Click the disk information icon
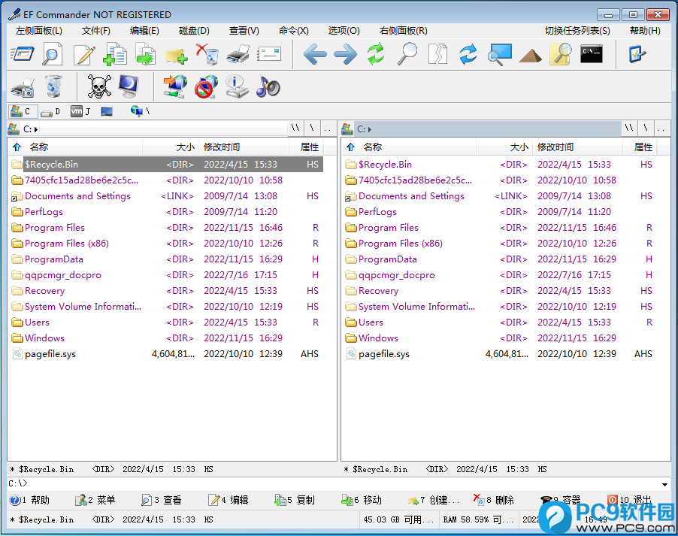The width and height of the screenshot is (678, 536). [x=237, y=86]
